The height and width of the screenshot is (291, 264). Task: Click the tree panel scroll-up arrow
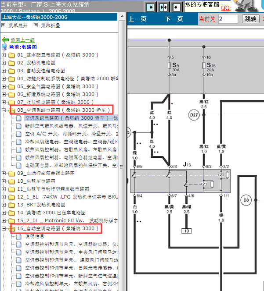pos(122,17)
